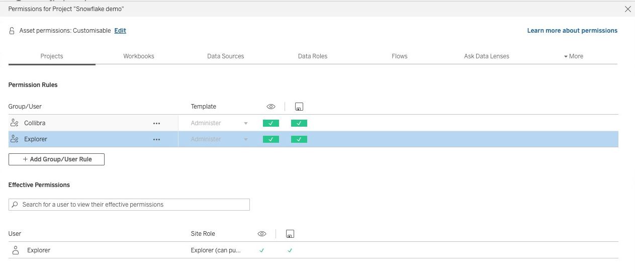Open the Template dropdown for Explorer
The image size is (635, 276).
click(x=219, y=139)
